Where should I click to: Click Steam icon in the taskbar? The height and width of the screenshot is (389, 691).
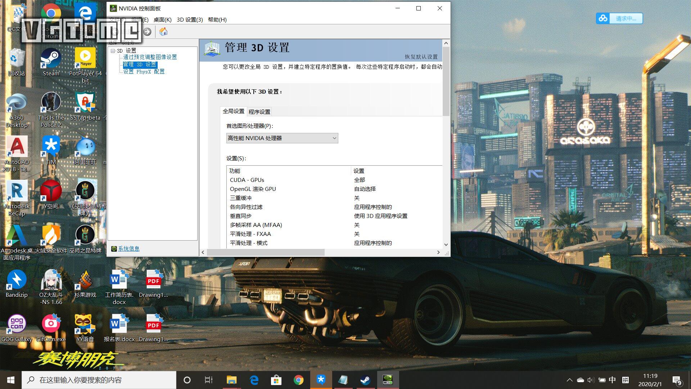[x=365, y=380]
